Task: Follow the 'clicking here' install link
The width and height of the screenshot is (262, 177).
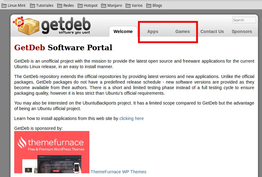Action: 131,118
